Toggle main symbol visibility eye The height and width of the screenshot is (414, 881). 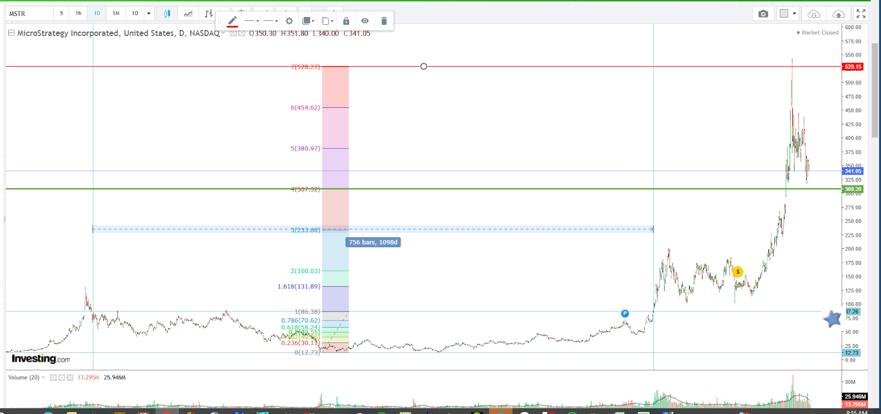(233, 34)
